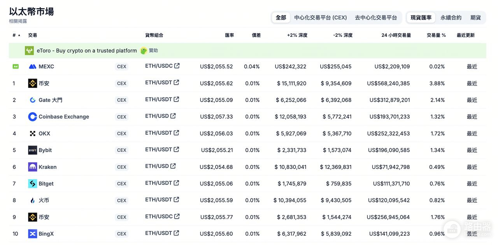498x245 pixels.
Task: Click the 相關揭露 disclosure text
Action: 18,21
